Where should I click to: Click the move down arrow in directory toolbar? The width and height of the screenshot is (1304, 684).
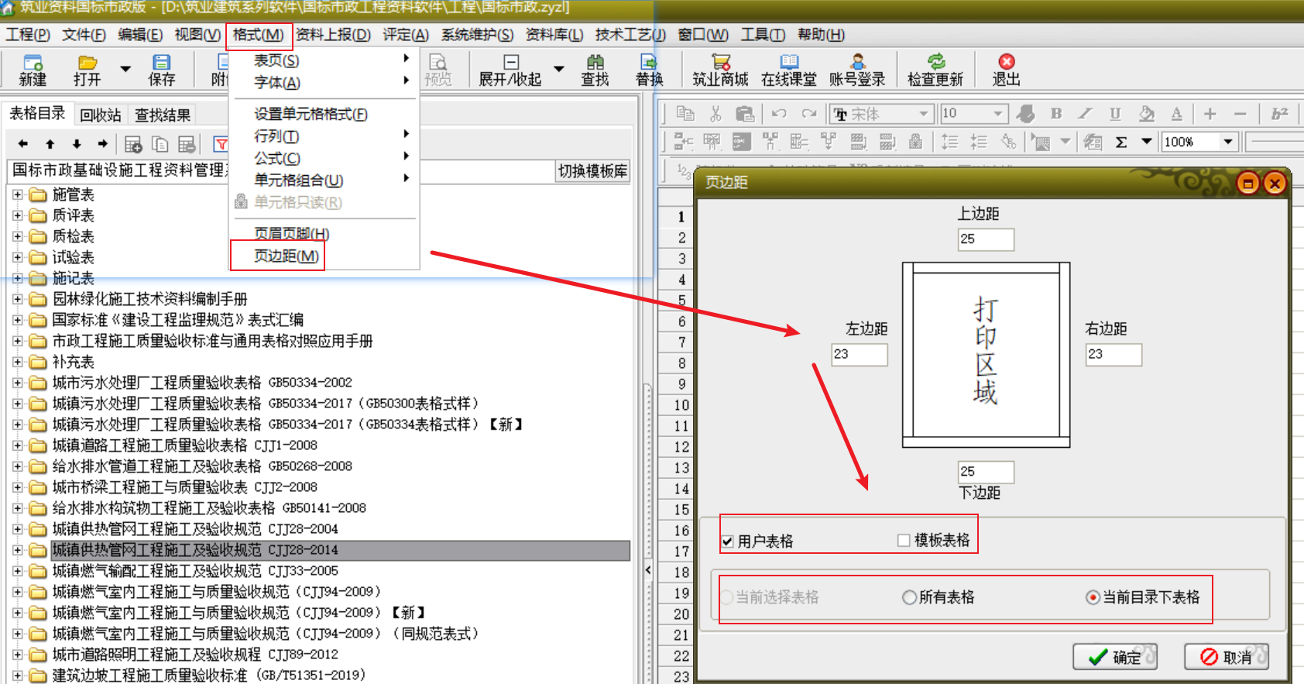coord(76,144)
